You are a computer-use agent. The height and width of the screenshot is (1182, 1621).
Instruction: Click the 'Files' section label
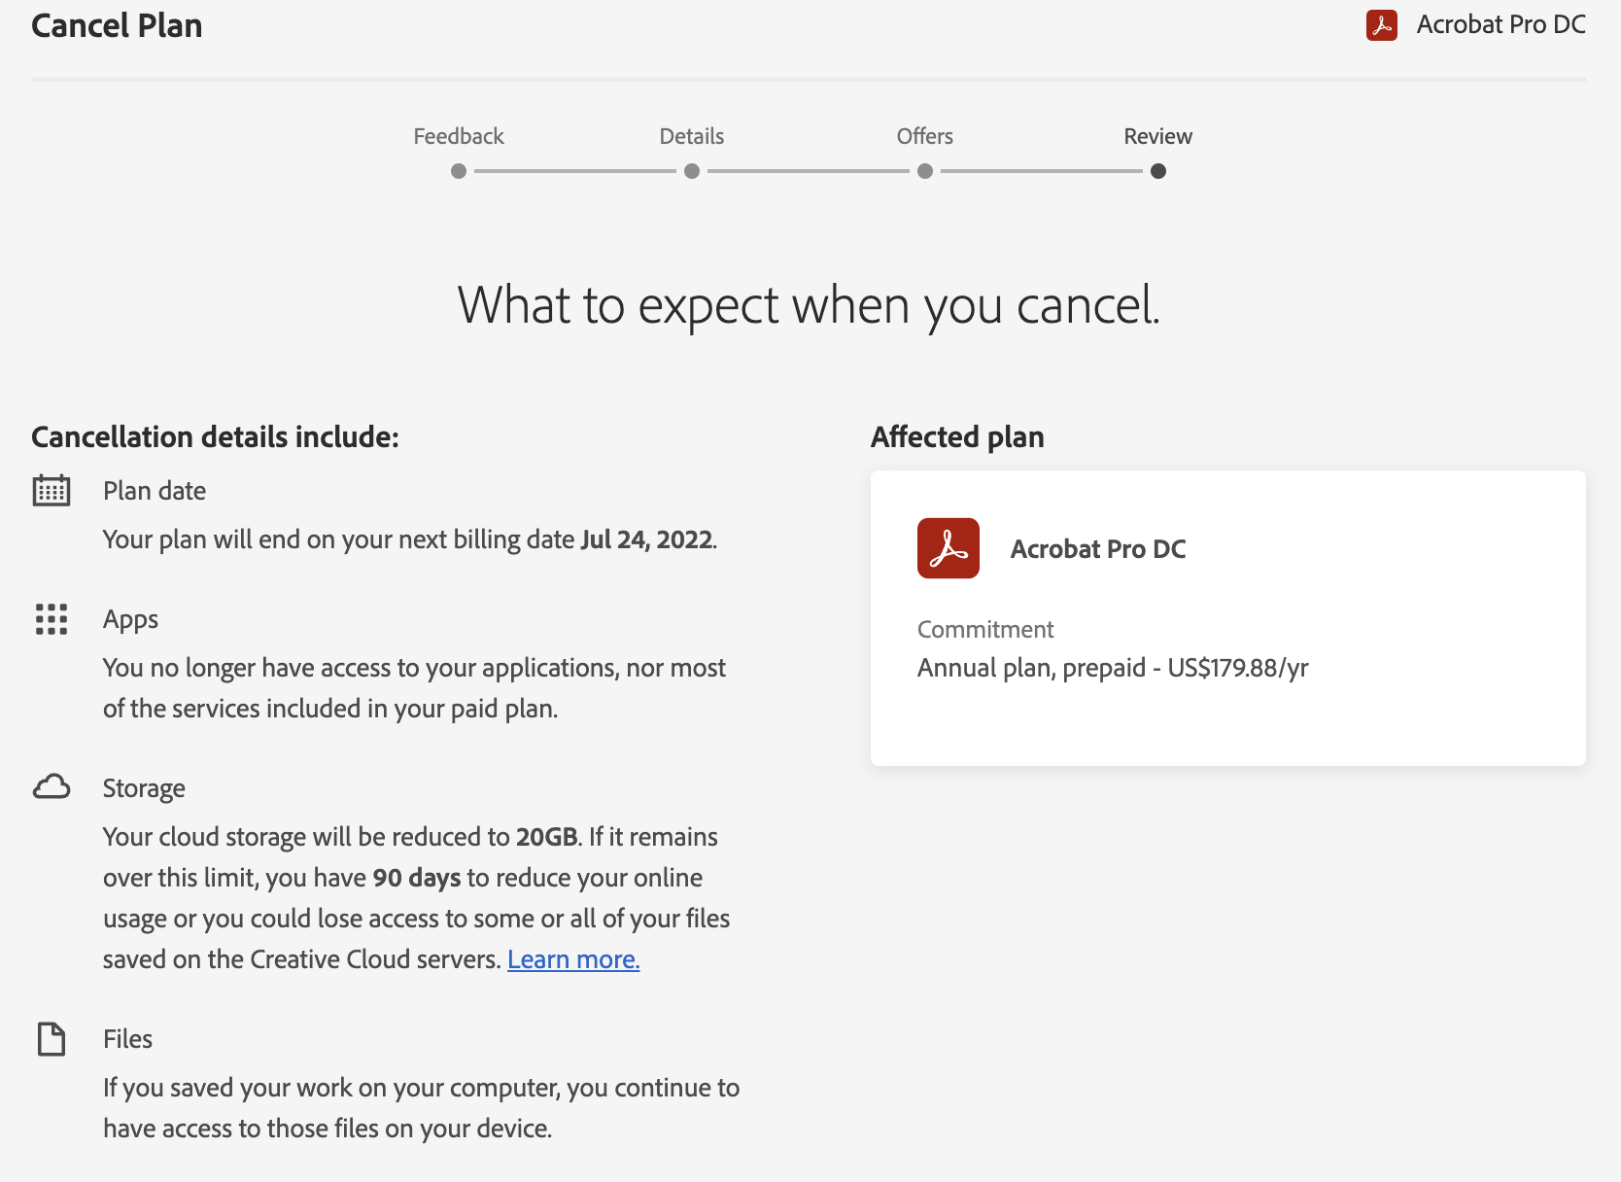pos(127,1039)
